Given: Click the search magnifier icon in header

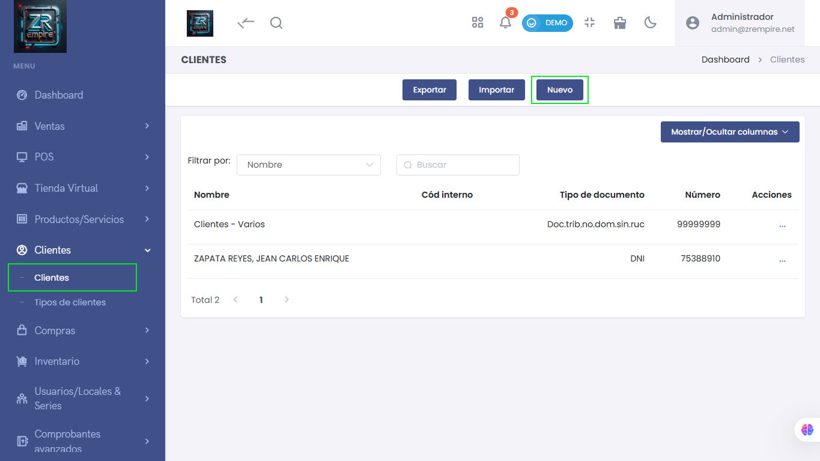Looking at the screenshot, I should 276,23.
